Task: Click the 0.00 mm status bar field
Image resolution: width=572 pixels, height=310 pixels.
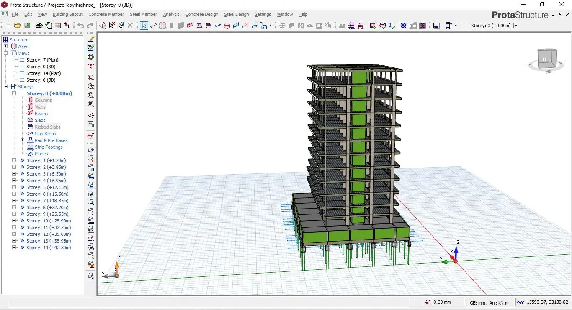Action: coord(438,302)
